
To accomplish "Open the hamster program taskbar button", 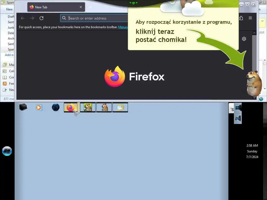I will 104,107.
